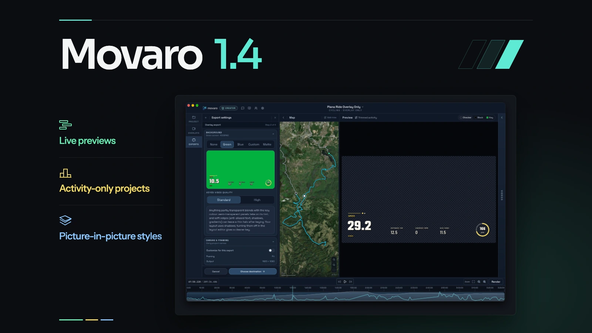Click the route start point on the map
592x333 pixels.
pos(329,153)
